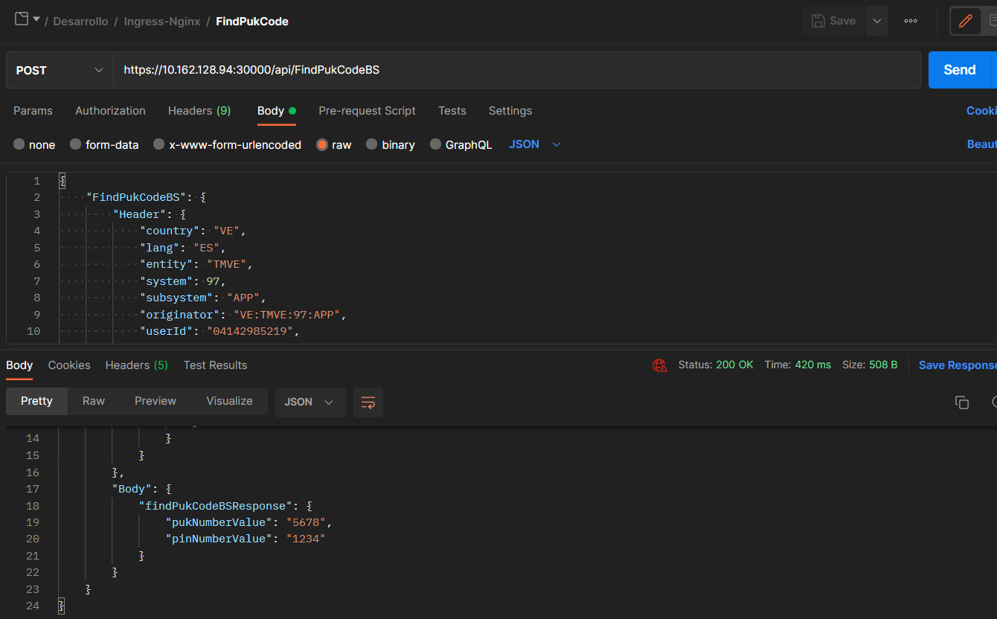Click the "VE:TMVE:97:APP" originator value
The width and height of the screenshot is (997, 619).
pos(287,315)
